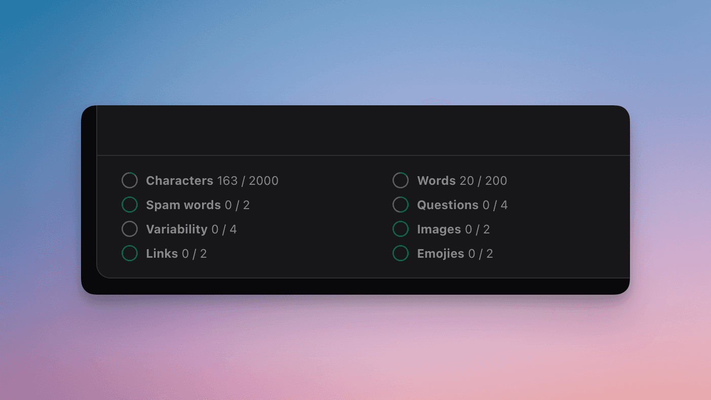The height and width of the screenshot is (400, 711).
Task: Select the Characters metric label
Action: [x=179, y=181]
